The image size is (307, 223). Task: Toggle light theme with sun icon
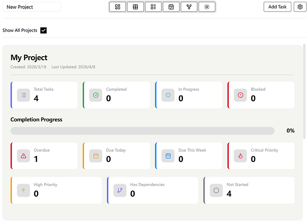click(207, 7)
